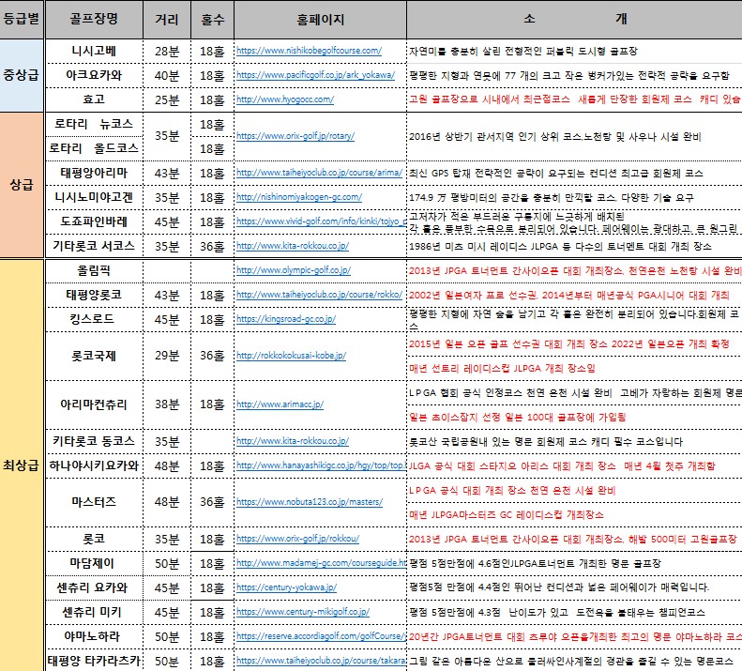The height and width of the screenshot is (671, 742).
Task: Select the 25분 distance cell
Action: (x=167, y=99)
